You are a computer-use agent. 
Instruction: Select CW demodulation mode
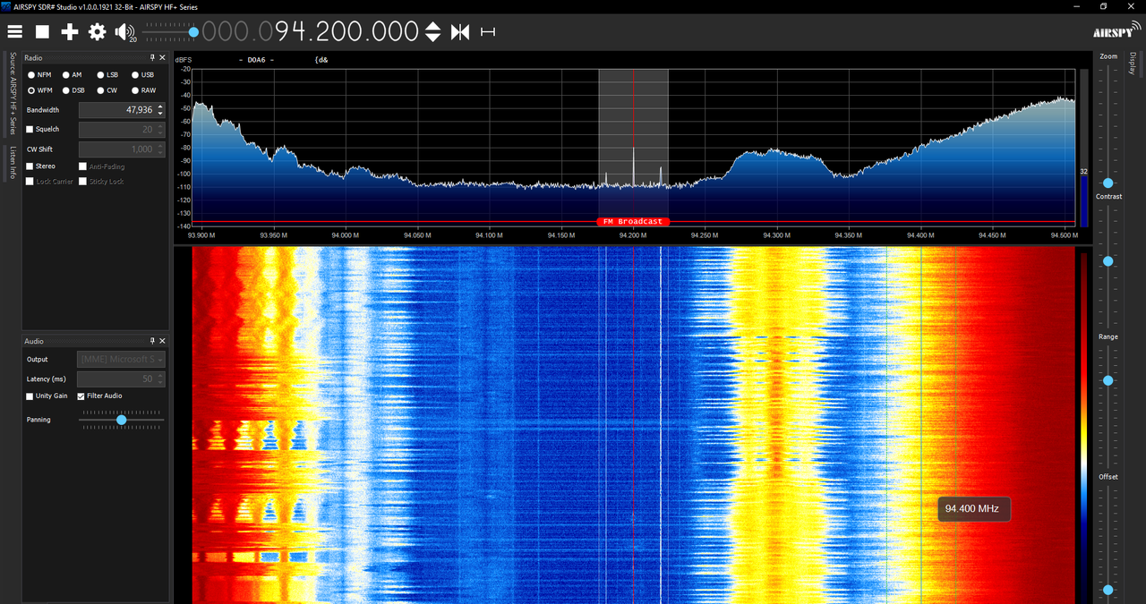(x=107, y=90)
